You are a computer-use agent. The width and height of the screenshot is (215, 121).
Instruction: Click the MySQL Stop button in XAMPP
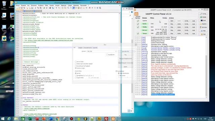click(x=172, y=24)
